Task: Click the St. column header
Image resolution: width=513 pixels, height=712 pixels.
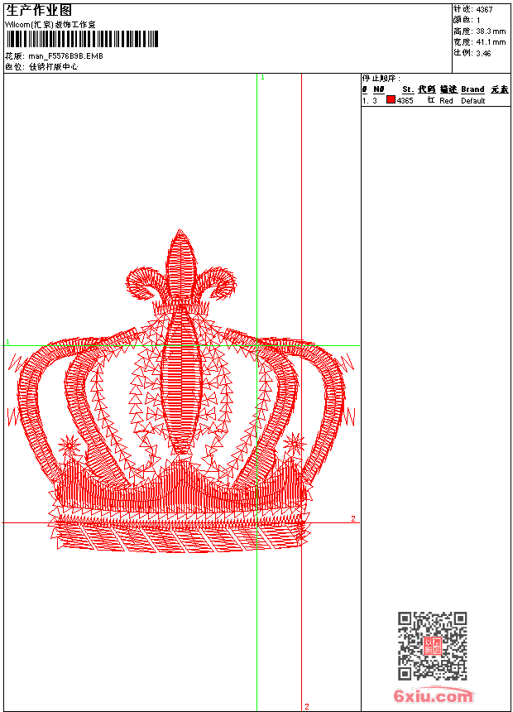Action: click(x=408, y=89)
